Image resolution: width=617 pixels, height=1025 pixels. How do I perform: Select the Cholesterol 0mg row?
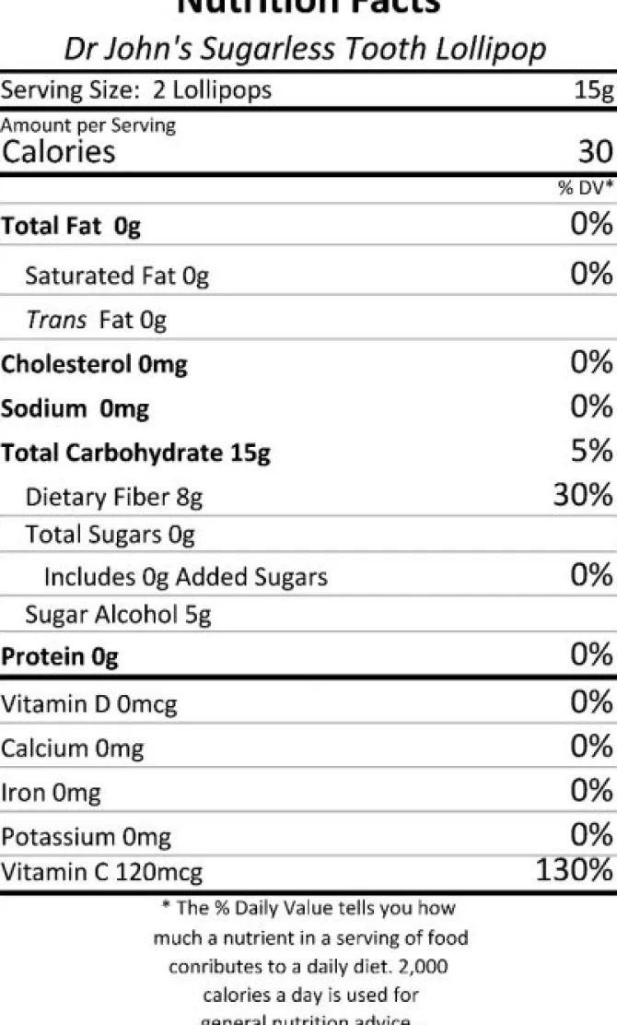308,363
